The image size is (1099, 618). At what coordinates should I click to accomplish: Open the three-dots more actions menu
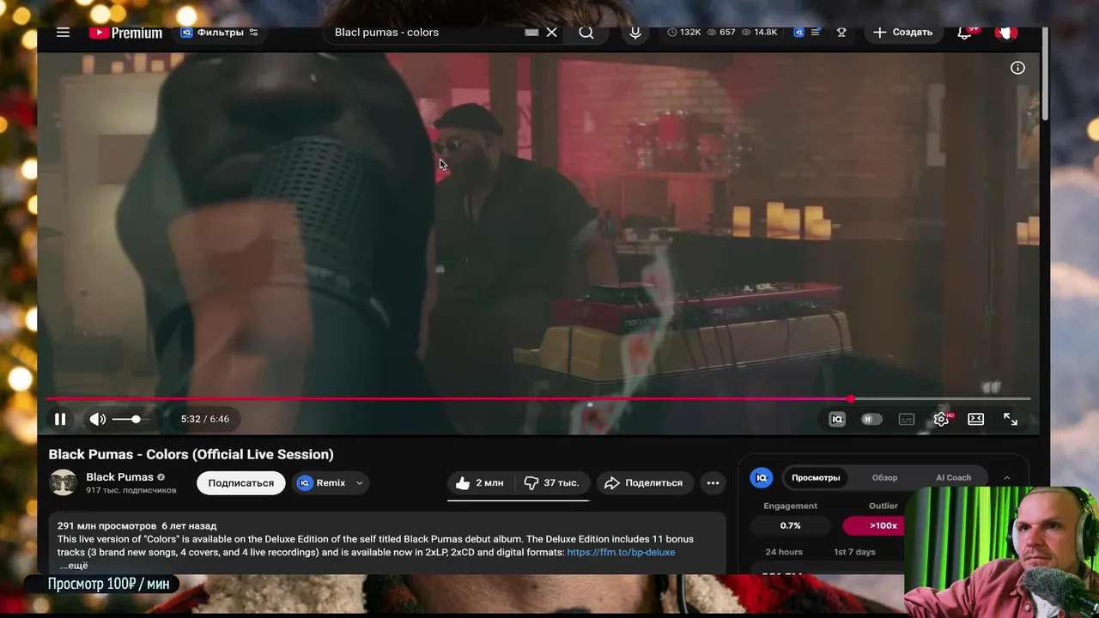click(713, 482)
